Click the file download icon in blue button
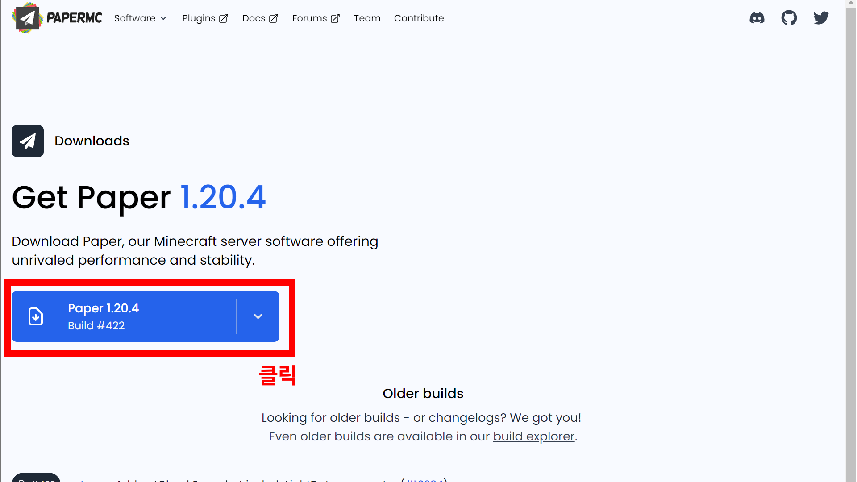This screenshot has height=482, width=857. click(x=36, y=316)
